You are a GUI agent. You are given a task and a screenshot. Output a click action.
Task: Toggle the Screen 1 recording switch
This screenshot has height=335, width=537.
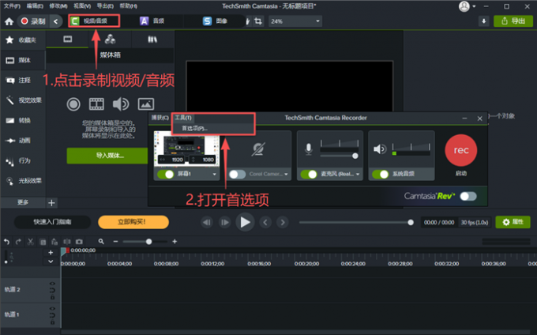click(x=166, y=174)
